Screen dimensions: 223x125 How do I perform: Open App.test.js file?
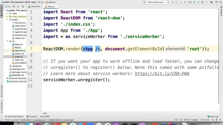point(19,50)
